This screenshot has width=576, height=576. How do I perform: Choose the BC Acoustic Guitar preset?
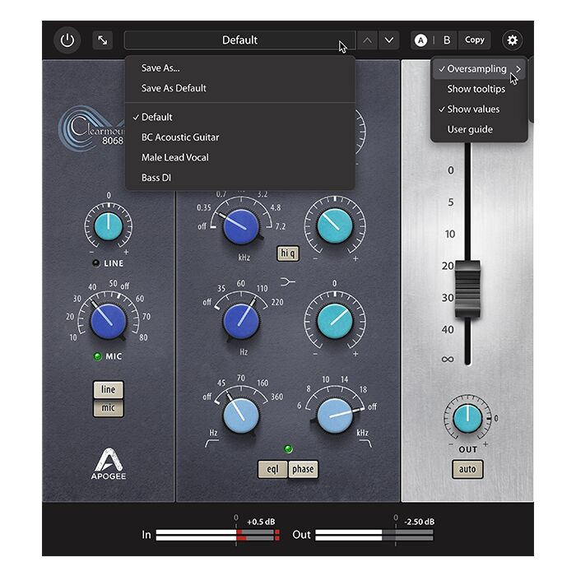pyautogui.click(x=180, y=137)
